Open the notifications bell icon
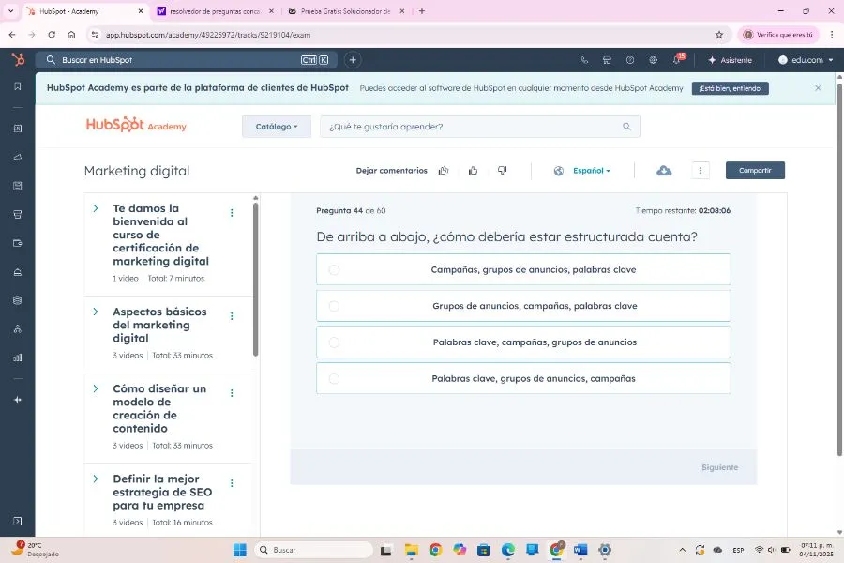Image resolution: width=844 pixels, height=563 pixels. point(677,59)
